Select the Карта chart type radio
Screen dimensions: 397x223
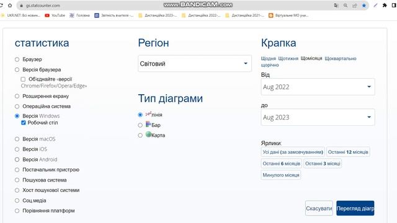coord(140,135)
